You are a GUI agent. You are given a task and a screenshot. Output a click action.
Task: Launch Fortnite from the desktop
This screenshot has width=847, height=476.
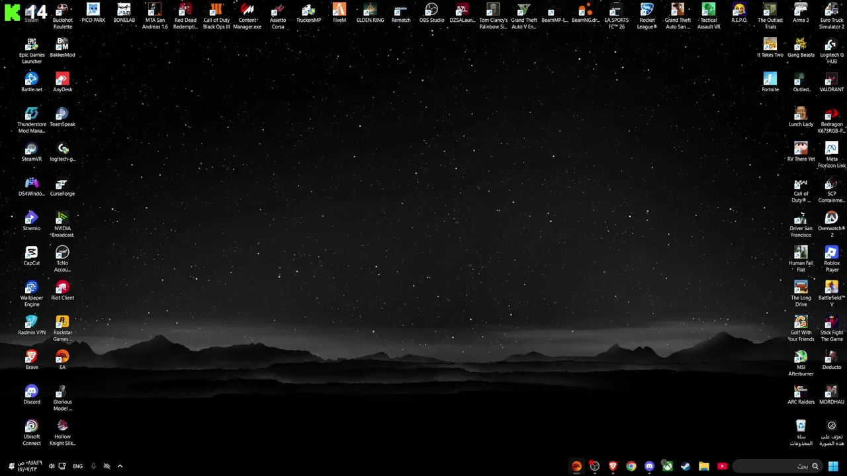pos(770,83)
